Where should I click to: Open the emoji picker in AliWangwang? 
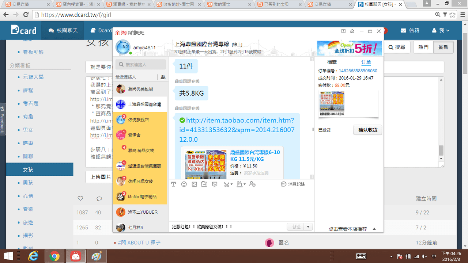[x=184, y=184]
